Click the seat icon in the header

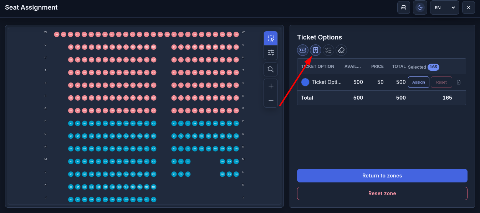click(x=404, y=7)
